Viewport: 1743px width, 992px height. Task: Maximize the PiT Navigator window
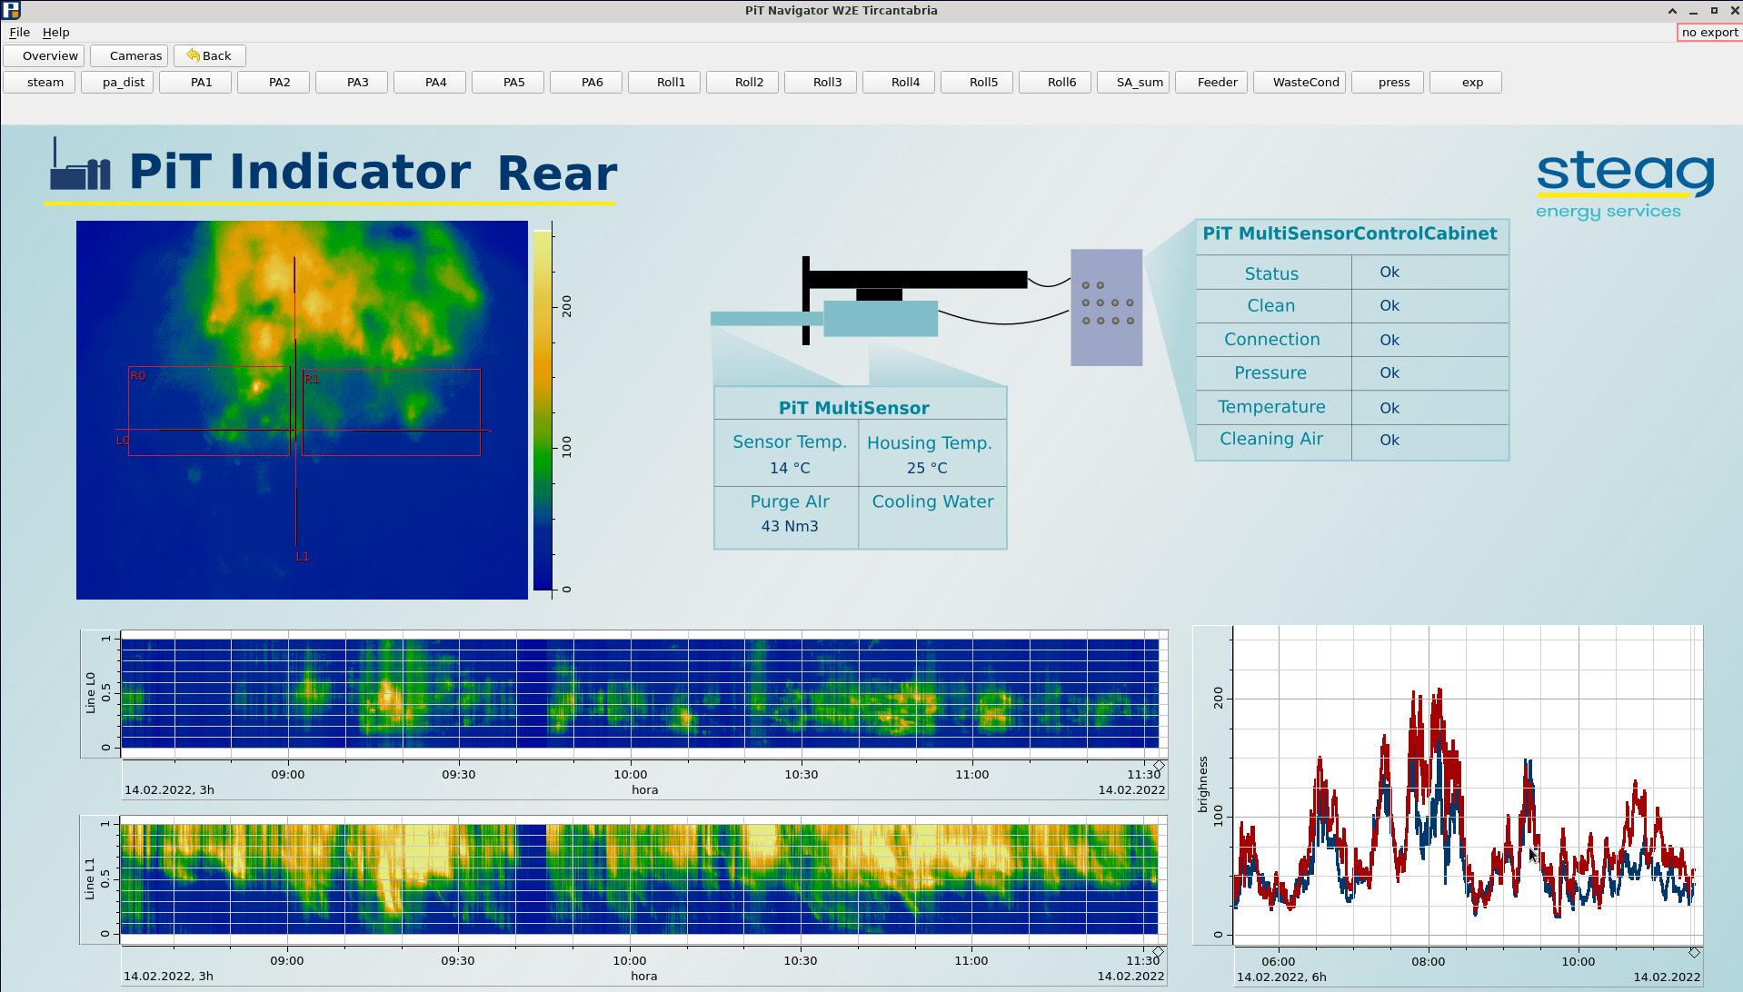(x=1714, y=11)
